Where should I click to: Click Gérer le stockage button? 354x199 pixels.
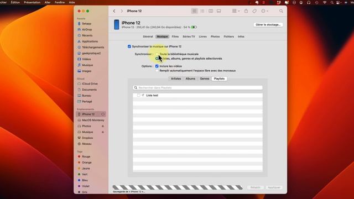coord(268,24)
